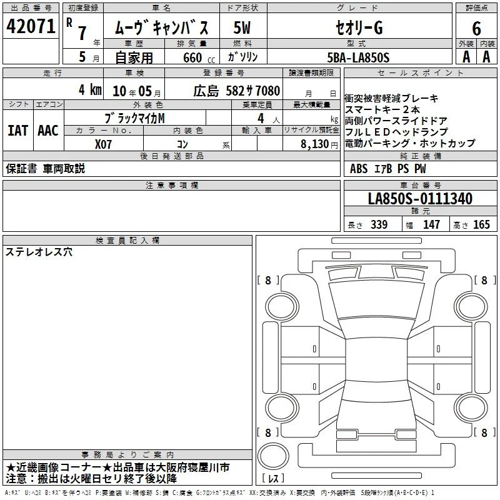Select width value 147
The width and height of the screenshot is (500, 500).
pos(431,224)
